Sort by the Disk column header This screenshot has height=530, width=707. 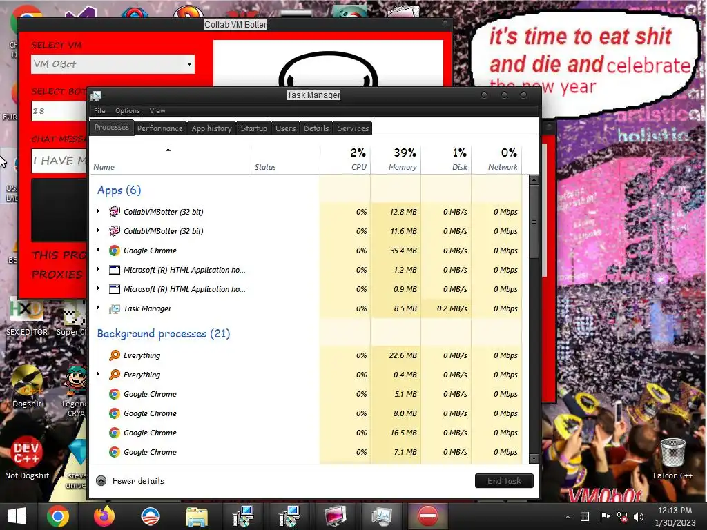pos(446,159)
